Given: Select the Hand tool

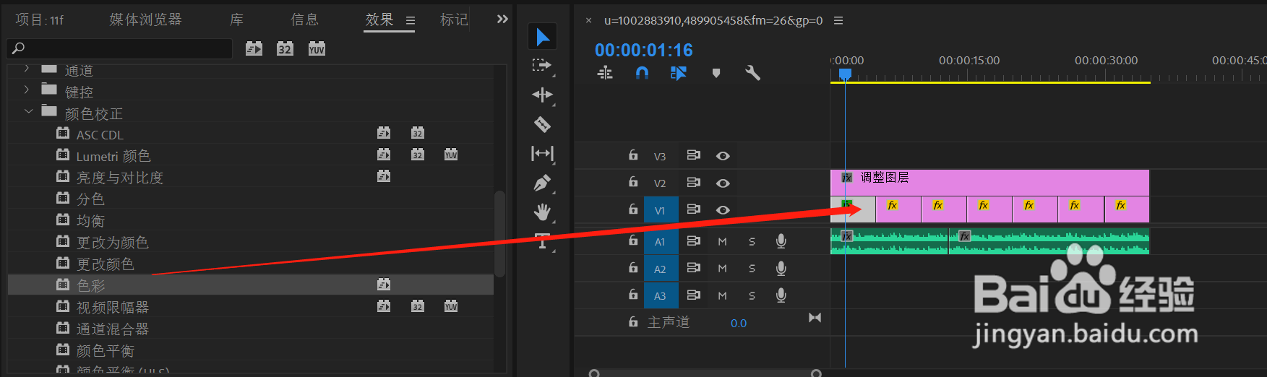Looking at the screenshot, I should click(x=542, y=212).
